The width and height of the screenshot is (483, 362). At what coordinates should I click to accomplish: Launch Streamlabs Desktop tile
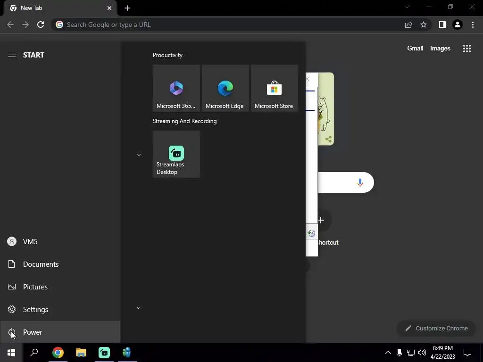(176, 154)
